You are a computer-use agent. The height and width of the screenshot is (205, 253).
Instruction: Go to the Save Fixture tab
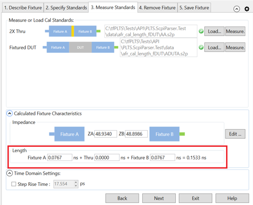pyautogui.click(x=194, y=8)
